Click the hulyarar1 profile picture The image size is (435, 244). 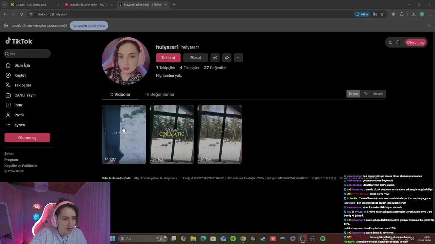pos(126,61)
